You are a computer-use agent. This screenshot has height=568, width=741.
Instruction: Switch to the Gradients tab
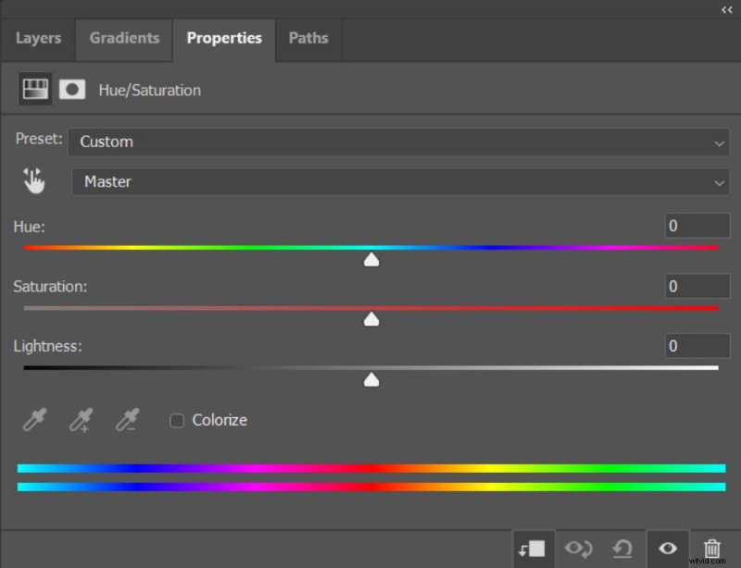(123, 39)
